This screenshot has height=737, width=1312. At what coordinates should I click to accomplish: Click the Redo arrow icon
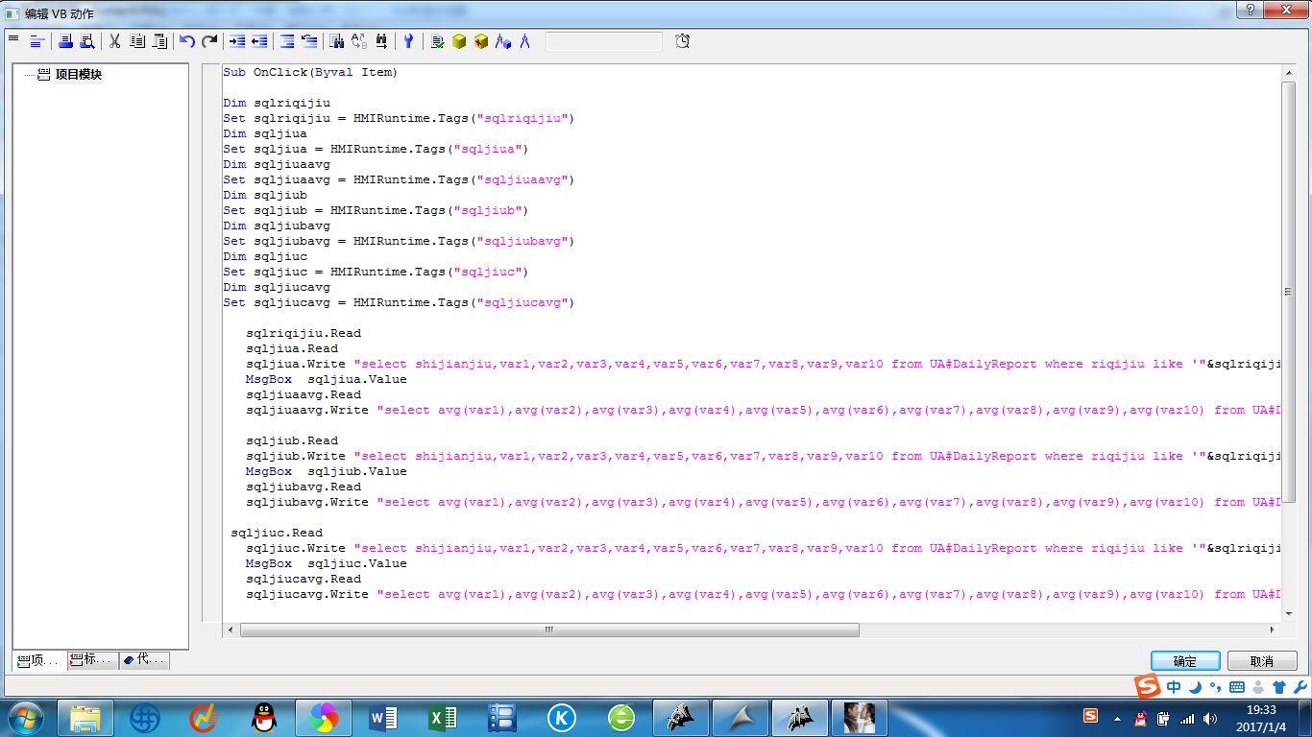(209, 41)
